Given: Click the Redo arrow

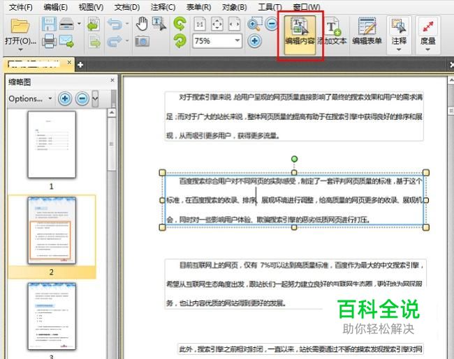Looking at the screenshot, I should [115, 41].
